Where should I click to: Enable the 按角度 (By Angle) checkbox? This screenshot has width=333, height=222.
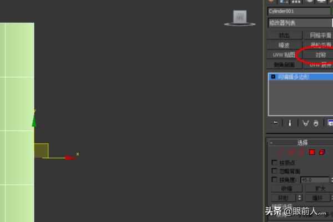(x=274, y=180)
